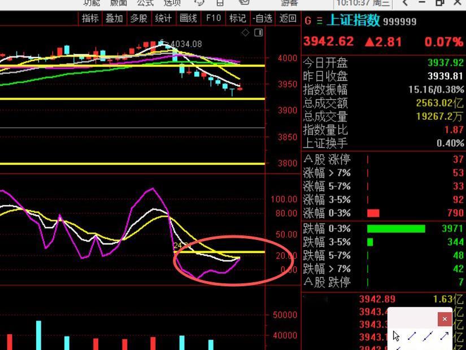This screenshot has width=466, height=350.
Task: Click the current index value 3942.62
Action: click(x=328, y=42)
